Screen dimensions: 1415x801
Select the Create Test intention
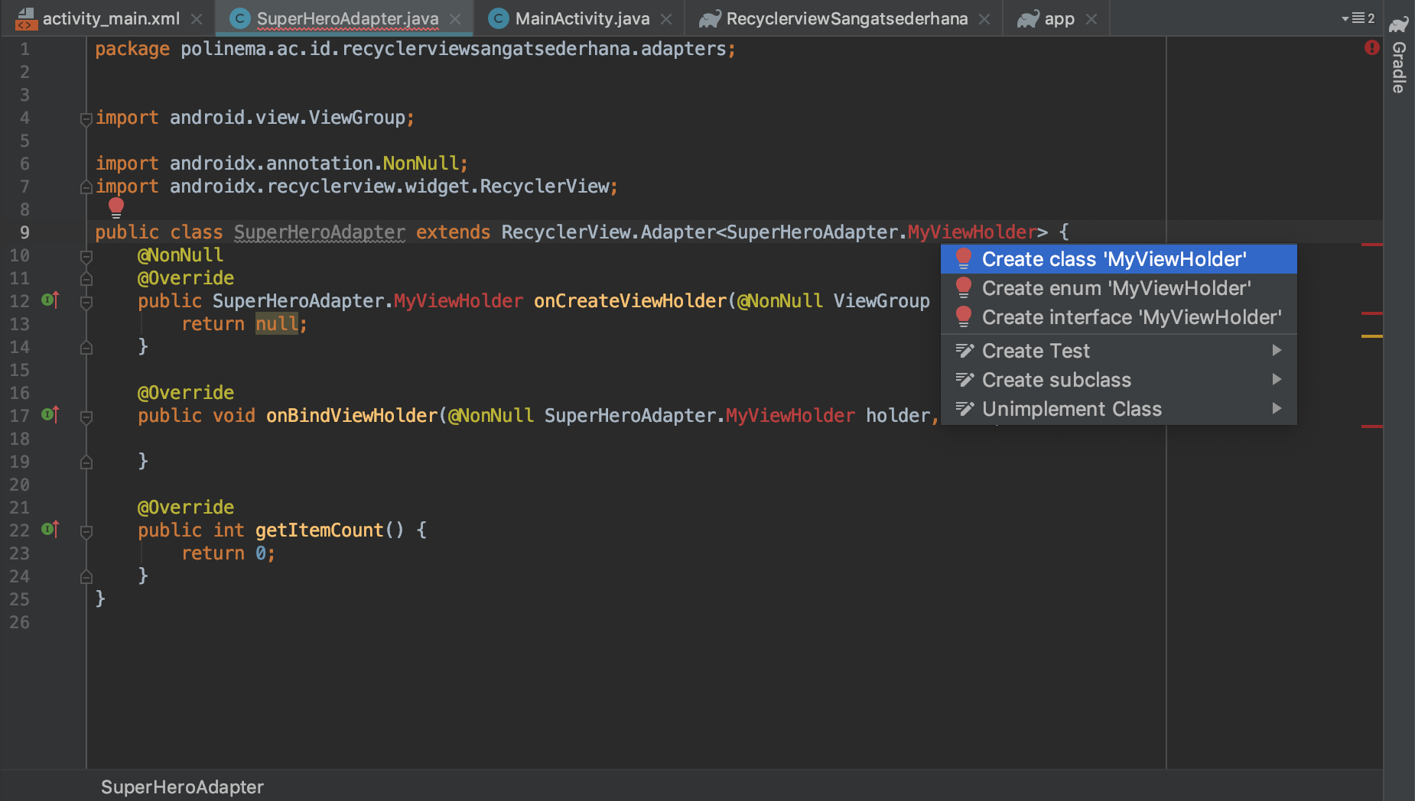(x=1118, y=351)
